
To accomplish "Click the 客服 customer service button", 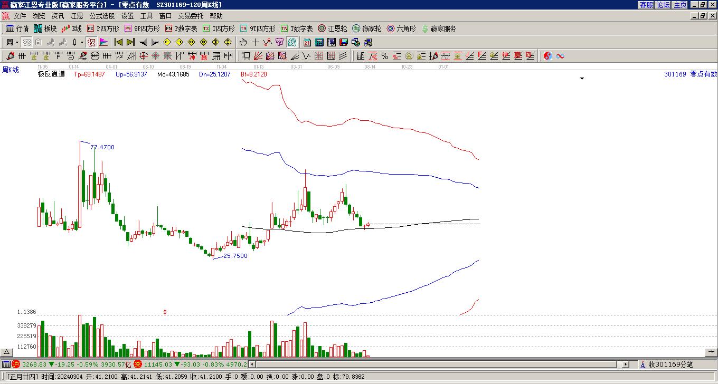I will [646, 5].
